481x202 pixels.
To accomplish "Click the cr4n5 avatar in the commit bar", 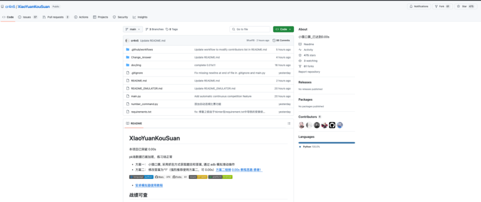I will point(128,40).
